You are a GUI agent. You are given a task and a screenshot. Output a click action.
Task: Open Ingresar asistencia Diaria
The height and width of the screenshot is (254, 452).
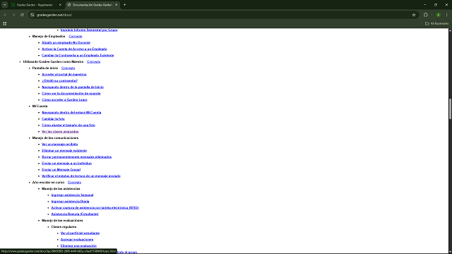(x=71, y=201)
